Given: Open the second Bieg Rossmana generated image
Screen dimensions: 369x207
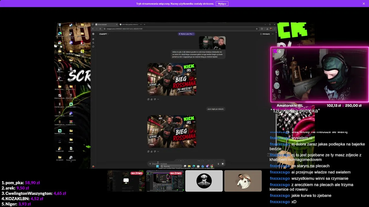Looking at the screenshot, I should pos(172,131).
